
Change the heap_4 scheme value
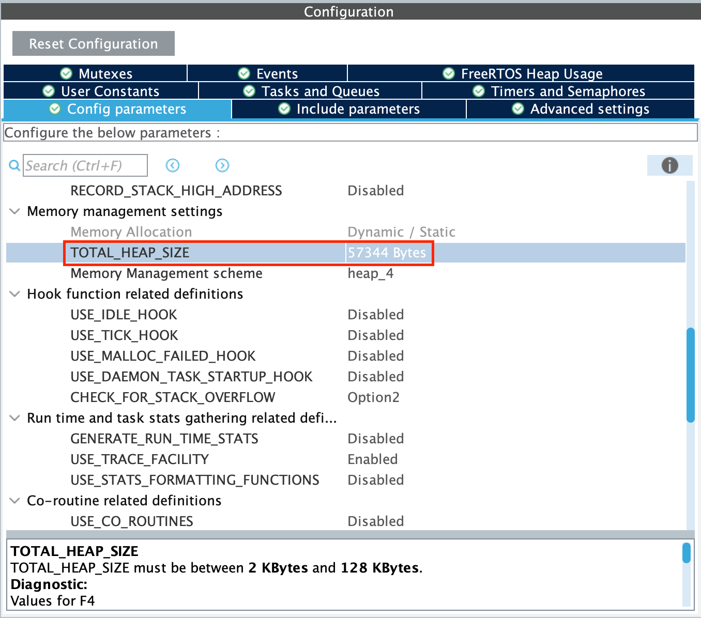pyautogui.click(x=371, y=273)
